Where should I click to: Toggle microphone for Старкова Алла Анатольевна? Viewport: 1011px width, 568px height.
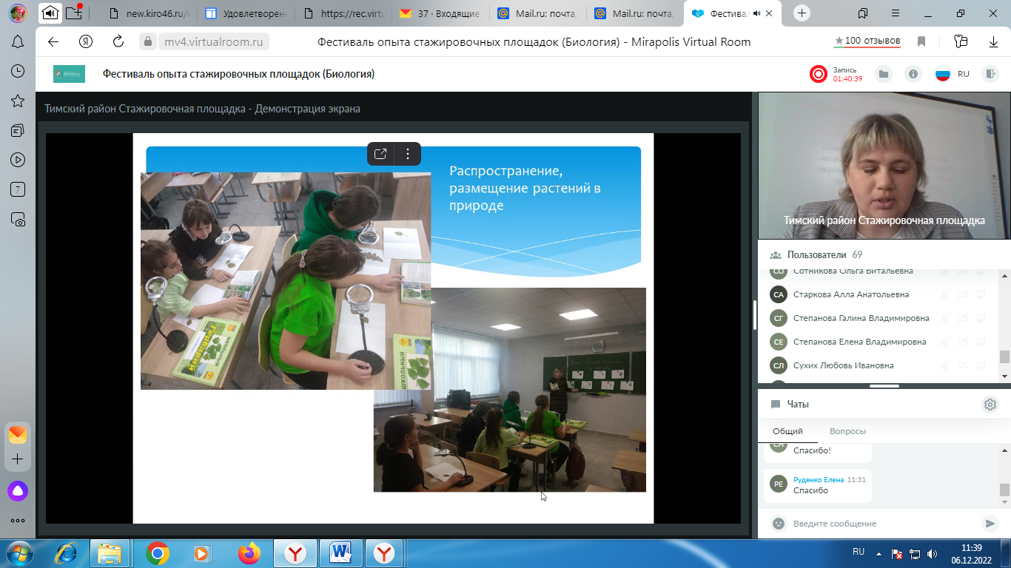(x=945, y=294)
